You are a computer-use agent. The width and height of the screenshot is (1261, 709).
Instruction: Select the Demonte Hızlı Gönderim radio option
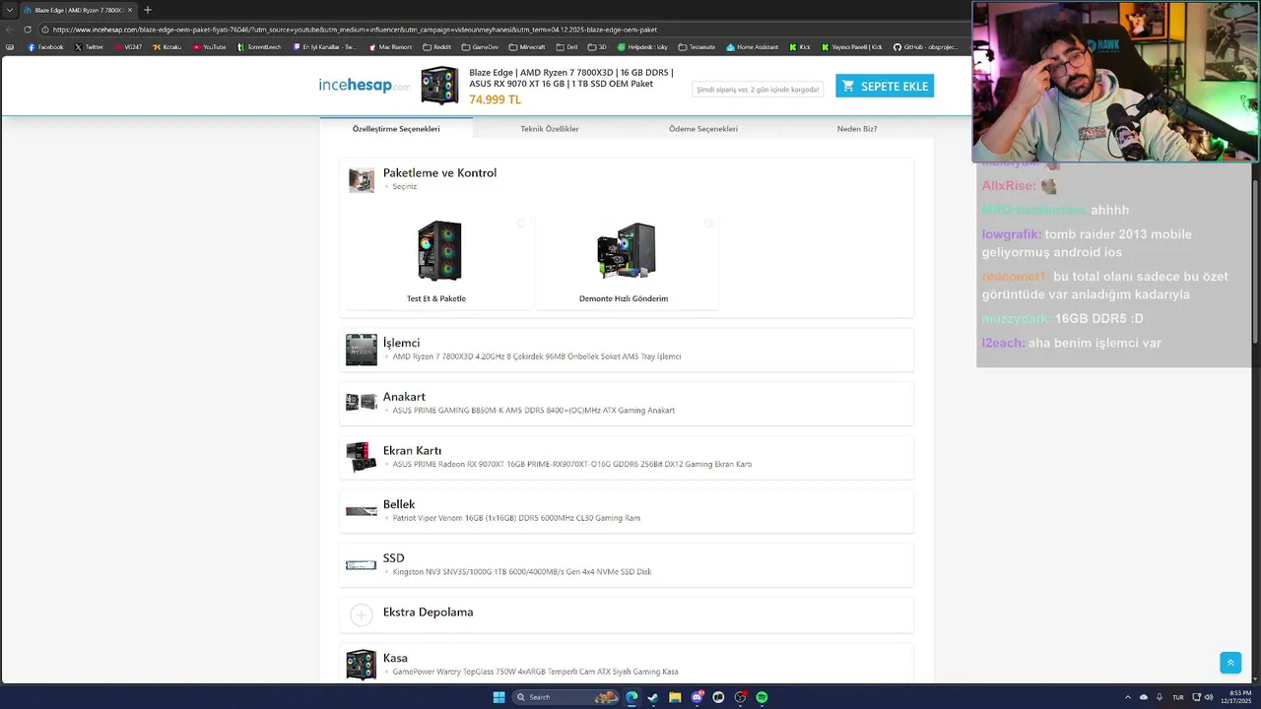click(708, 224)
